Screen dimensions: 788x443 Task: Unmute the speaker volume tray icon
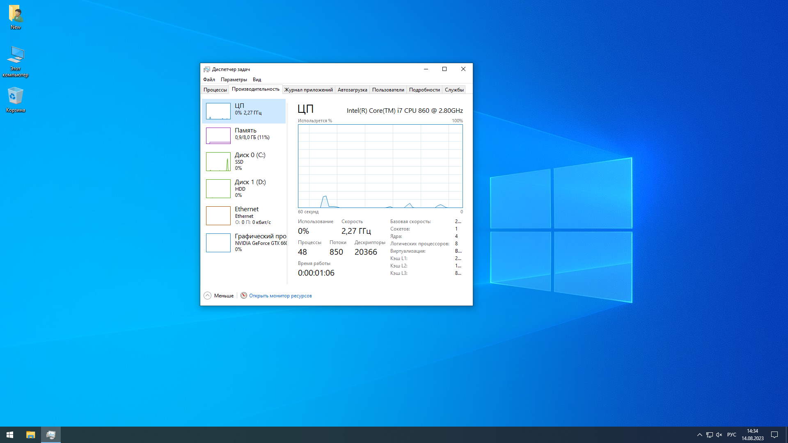click(719, 435)
